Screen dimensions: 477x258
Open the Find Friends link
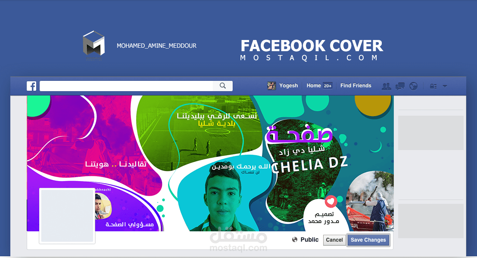[x=355, y=86]
